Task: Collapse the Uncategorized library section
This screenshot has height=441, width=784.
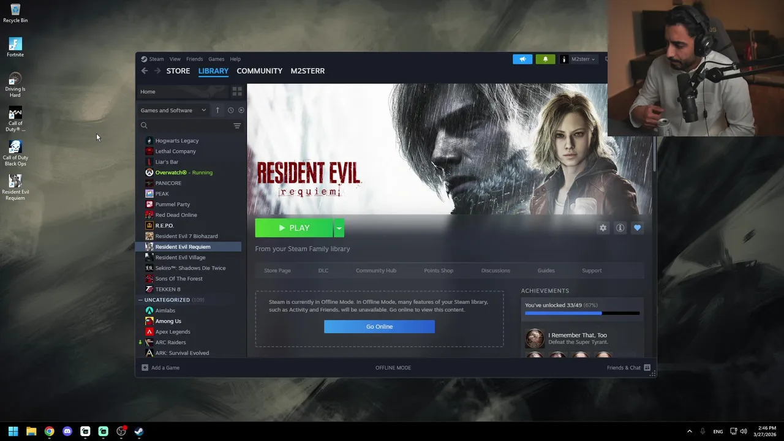Action: [x=140, y=300]
